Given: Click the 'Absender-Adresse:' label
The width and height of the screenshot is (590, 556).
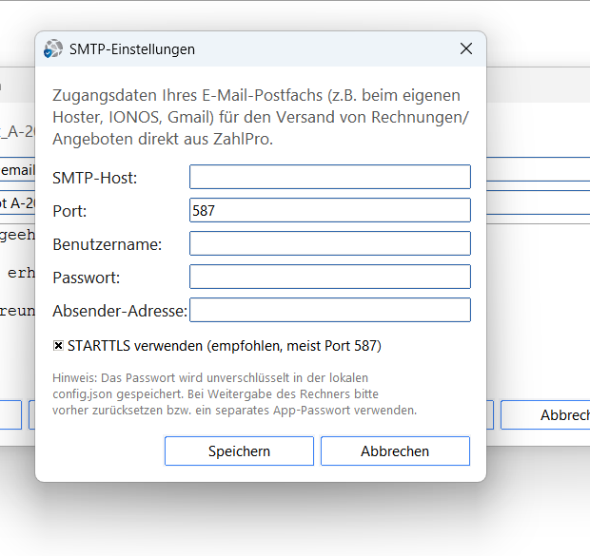Looking at the screenshot, I should point(120,311).
